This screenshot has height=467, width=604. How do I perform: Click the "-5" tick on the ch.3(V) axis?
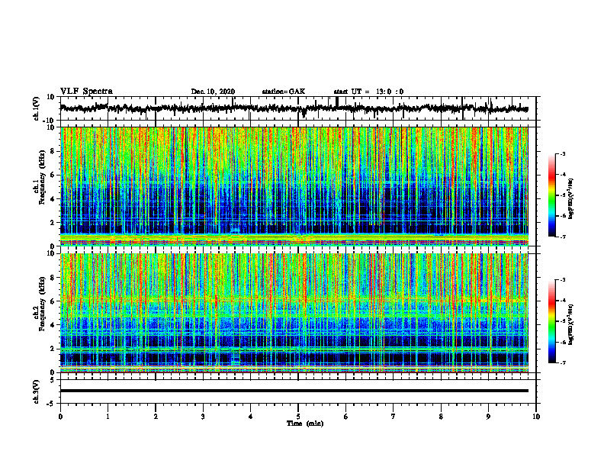(51, 404)
